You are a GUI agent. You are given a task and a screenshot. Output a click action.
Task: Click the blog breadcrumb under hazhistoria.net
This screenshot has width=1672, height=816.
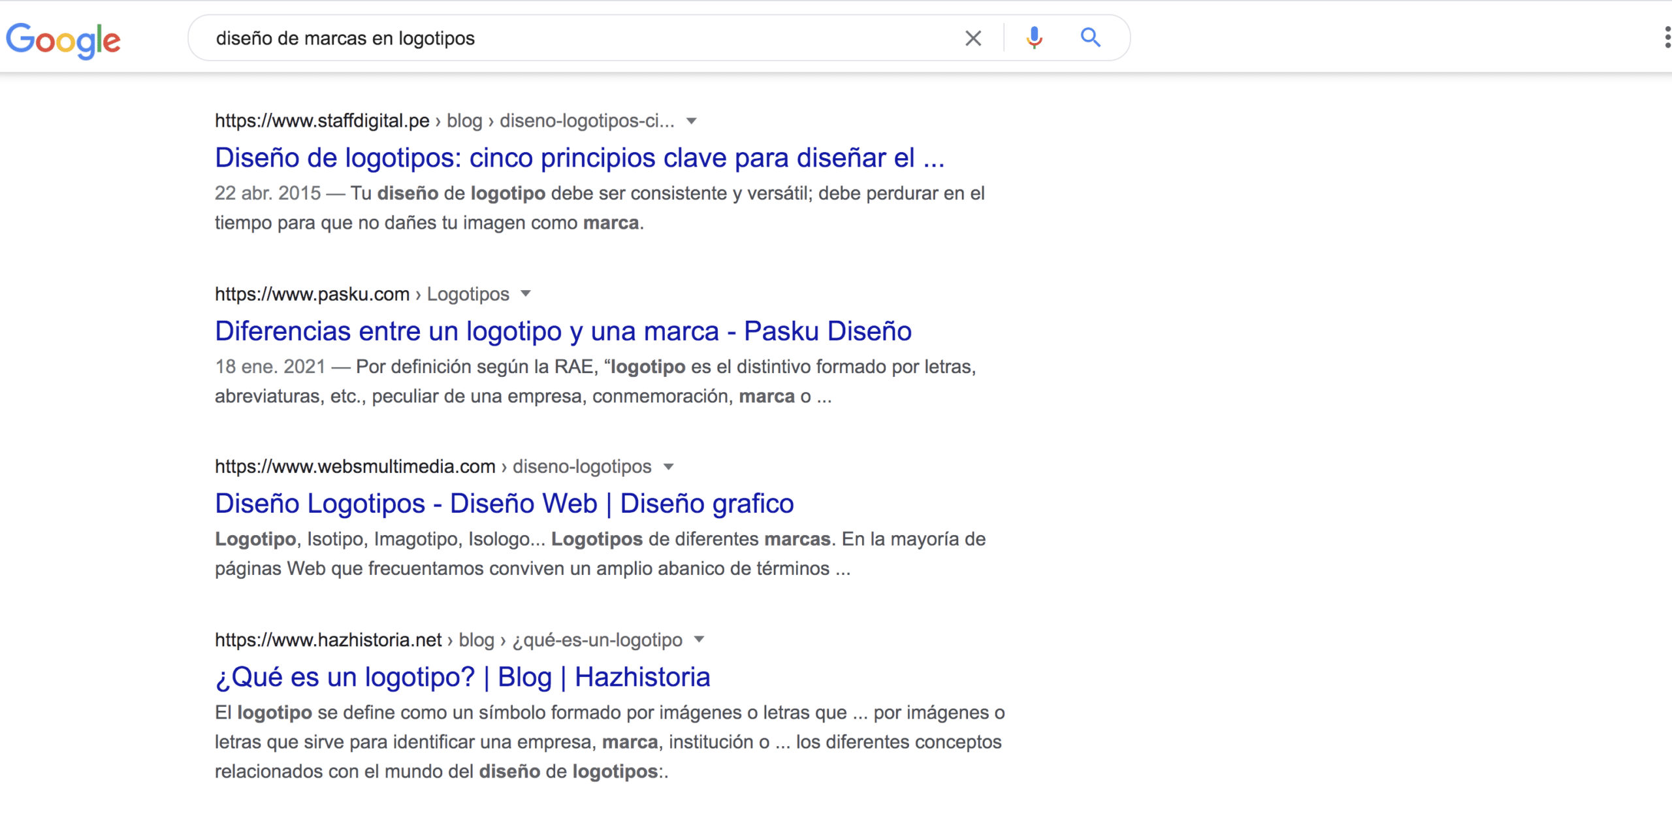476,640
